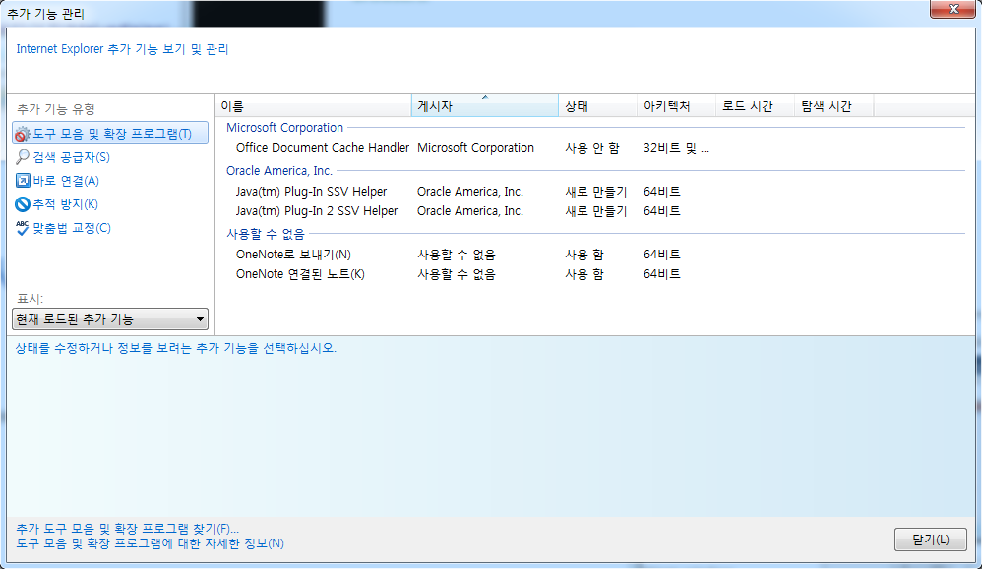Click Microsoft Corporation publisher cell in Office row
This screenshot has height=569, width=982.
click(x=475, y=148)
